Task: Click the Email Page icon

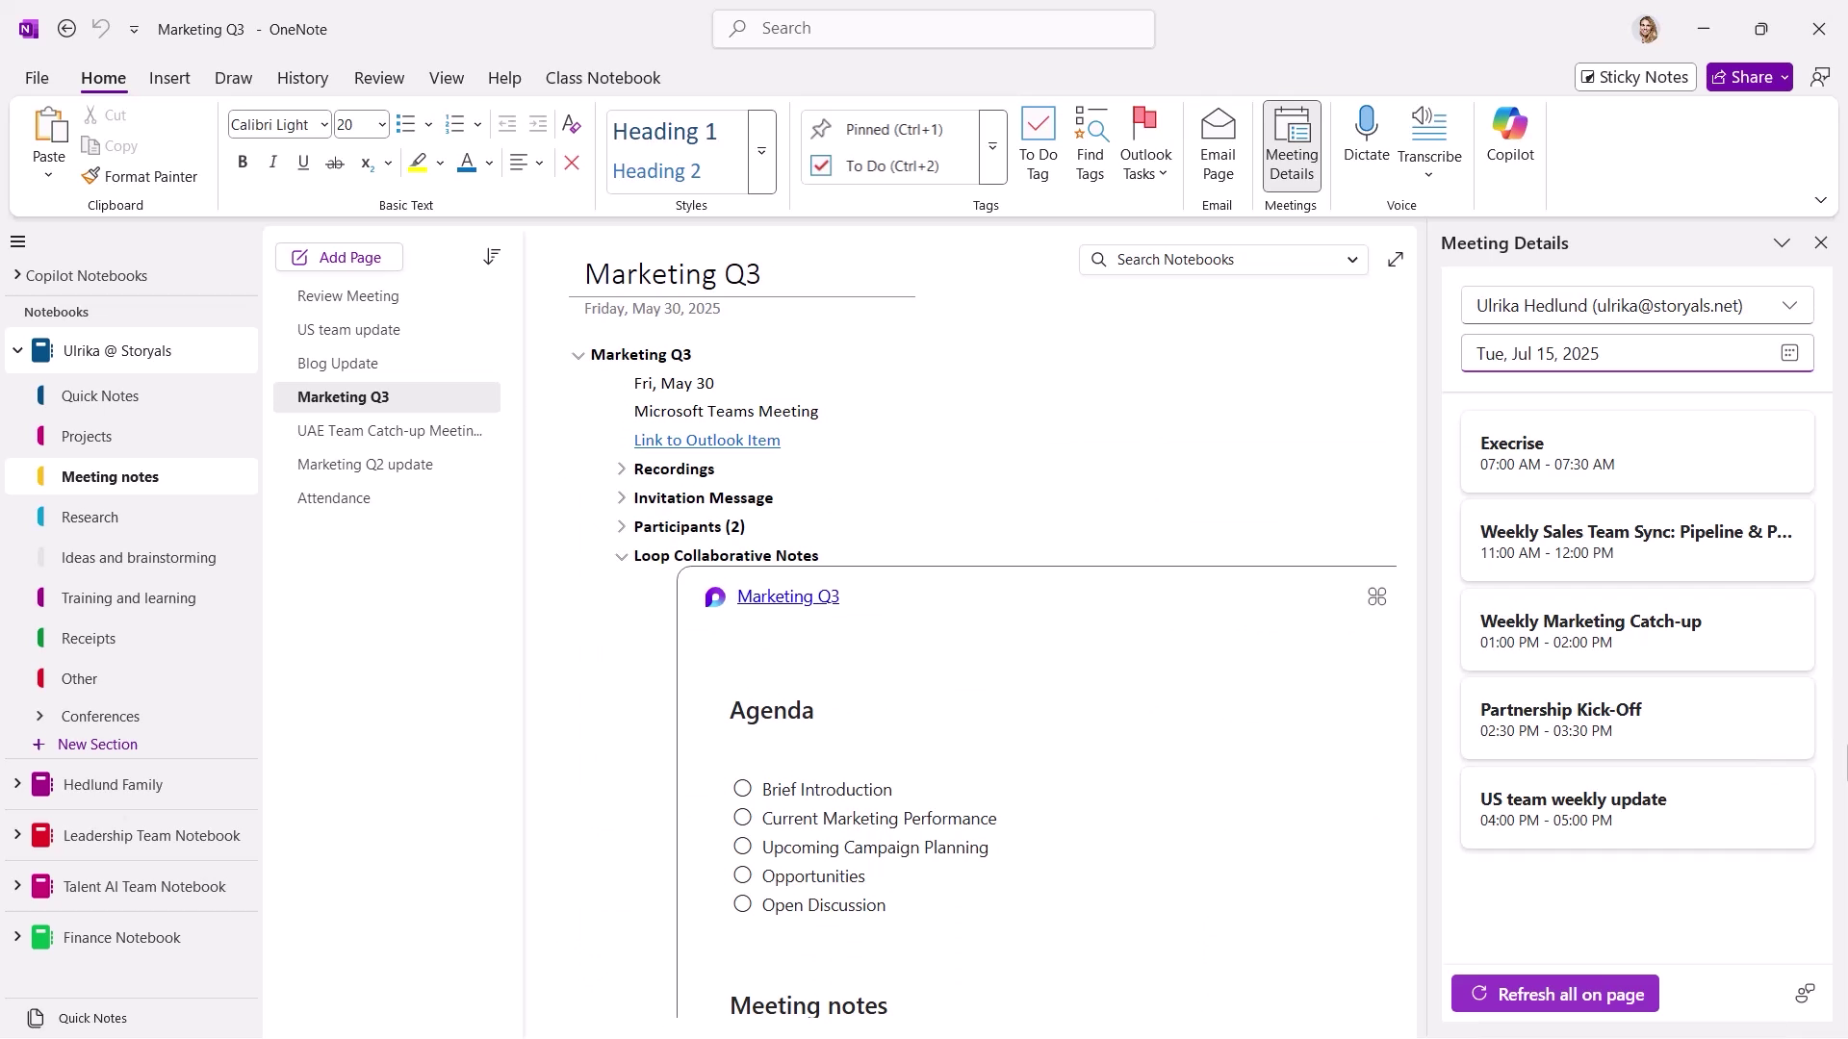Action: tap(1217, 125)
